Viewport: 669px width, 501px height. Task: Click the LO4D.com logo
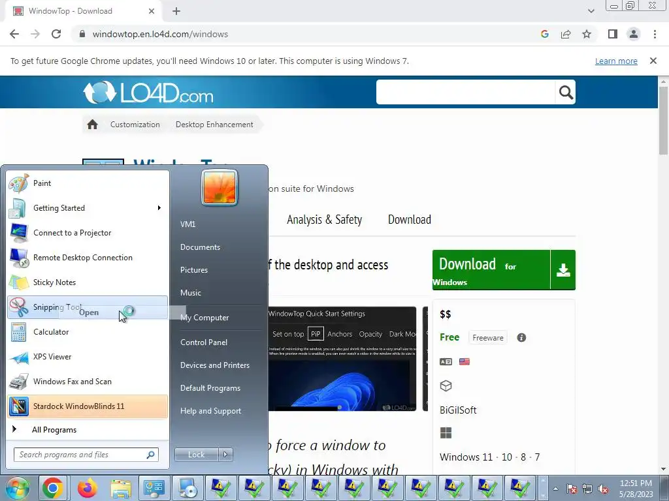[148, 92]
